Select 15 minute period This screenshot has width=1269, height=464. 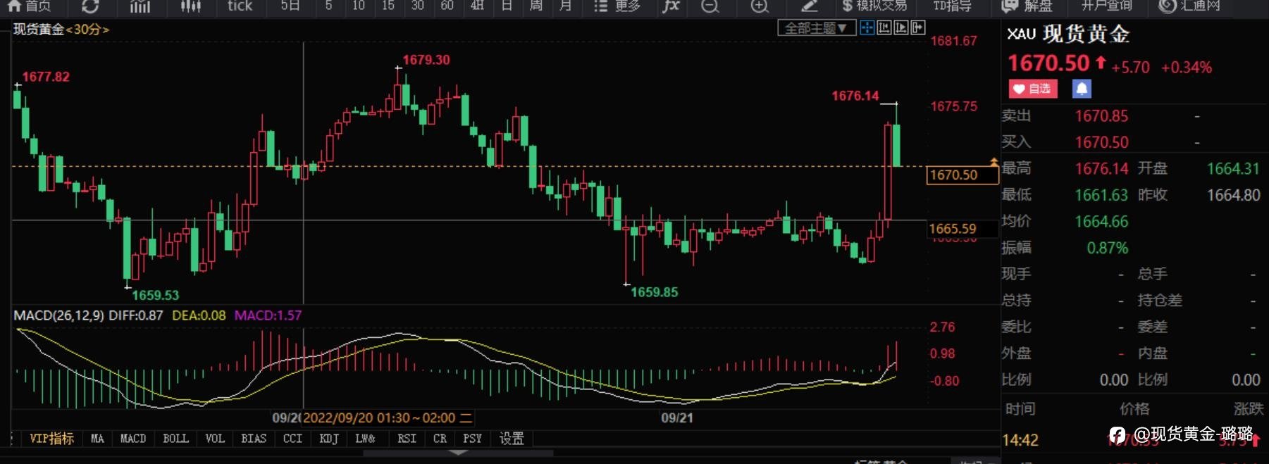[388, 6]
